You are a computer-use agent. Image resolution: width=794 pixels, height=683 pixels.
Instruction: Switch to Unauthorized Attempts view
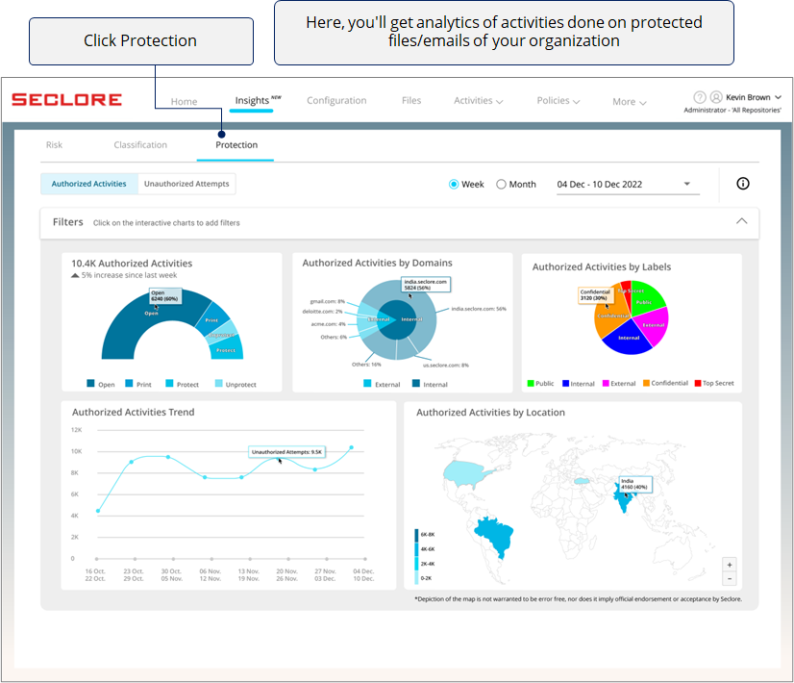click(186, 184)
